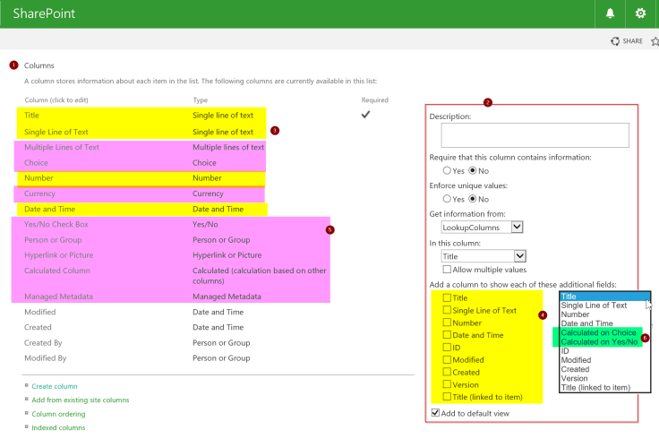Enable Allow multiple values checkbox
The width and height of the screenshot is (659, 439).
[448, 270]
